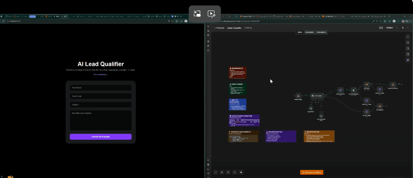Toggle the side panel icon on canvas right
The width and height of the screenshot is (413, 178).
[408, 54]
